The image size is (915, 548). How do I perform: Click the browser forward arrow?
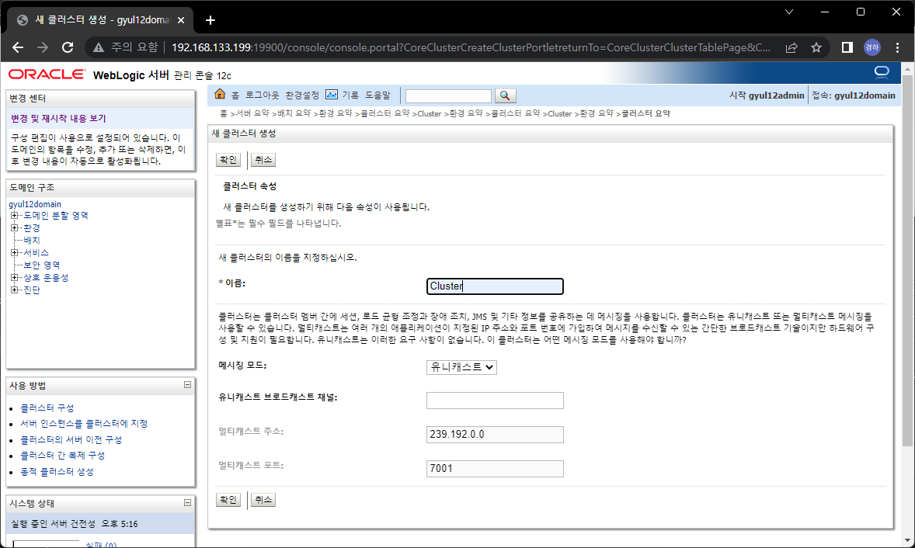click(x=43, y=47)
